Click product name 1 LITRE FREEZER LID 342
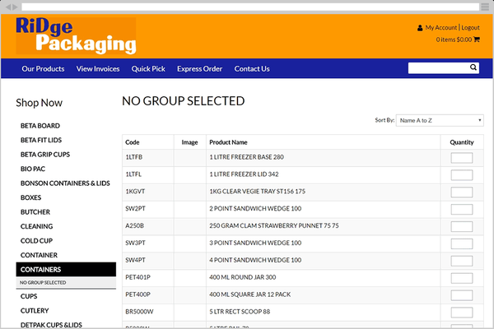The width and height of the screenshot is (494, 329). pyautogui.click(x=245, y=174)
